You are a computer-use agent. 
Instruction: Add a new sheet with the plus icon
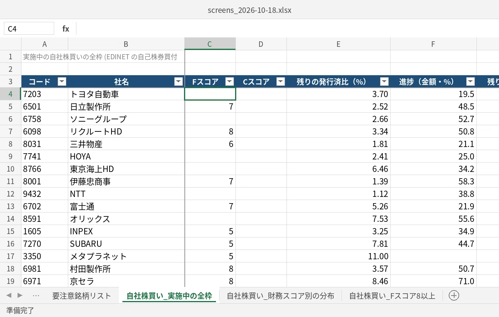coord(454,296)
